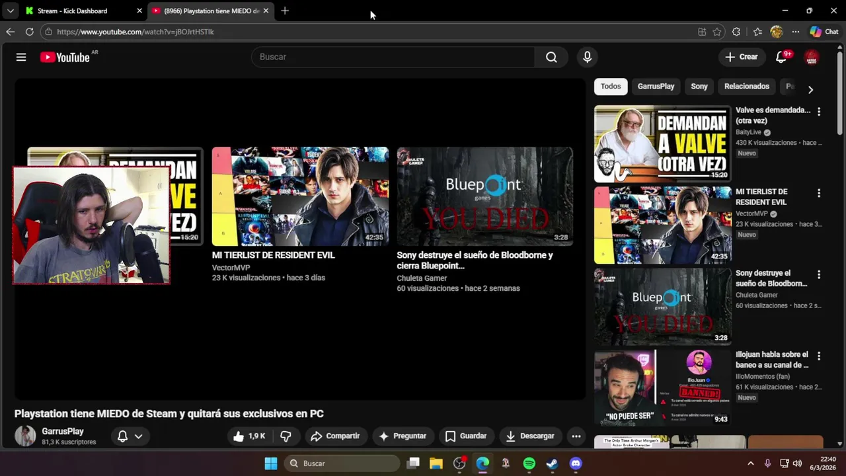Open the account avatar menu
Image resolution: width=846 pixels, height=476 pixels.
(812, 58)
